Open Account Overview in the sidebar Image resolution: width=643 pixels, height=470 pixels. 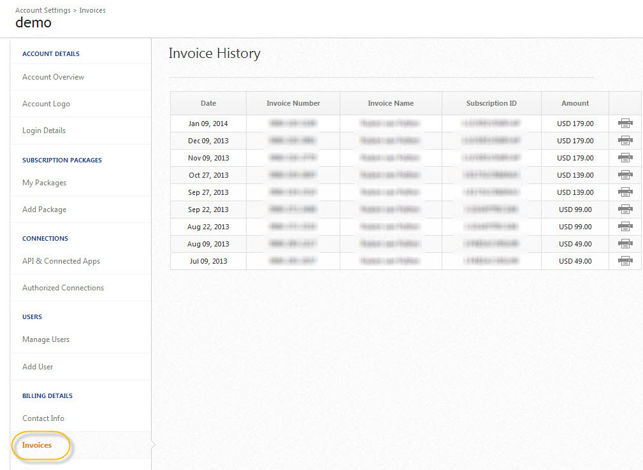[x=53, y=77]
